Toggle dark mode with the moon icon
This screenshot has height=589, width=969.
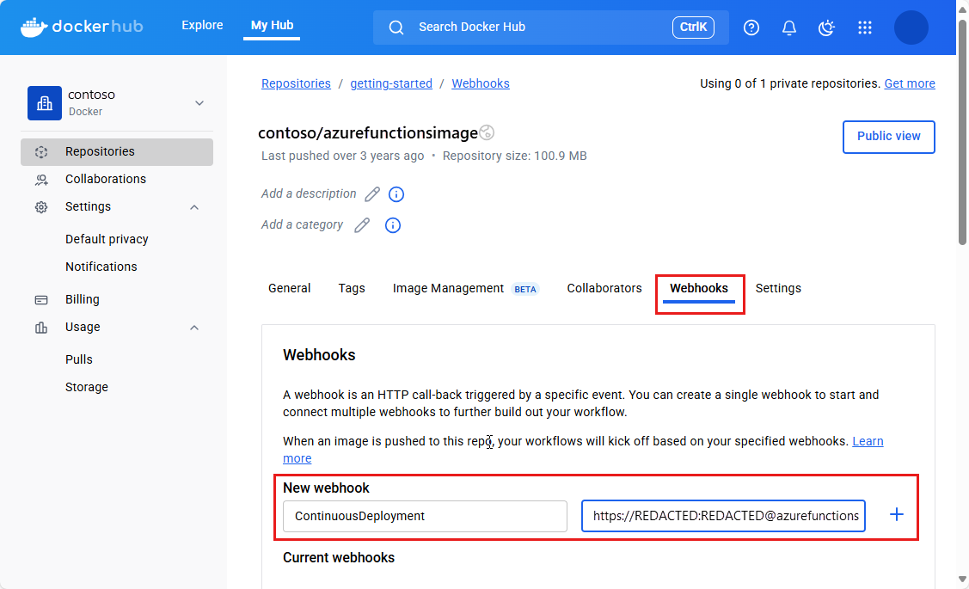coord(826,27)
